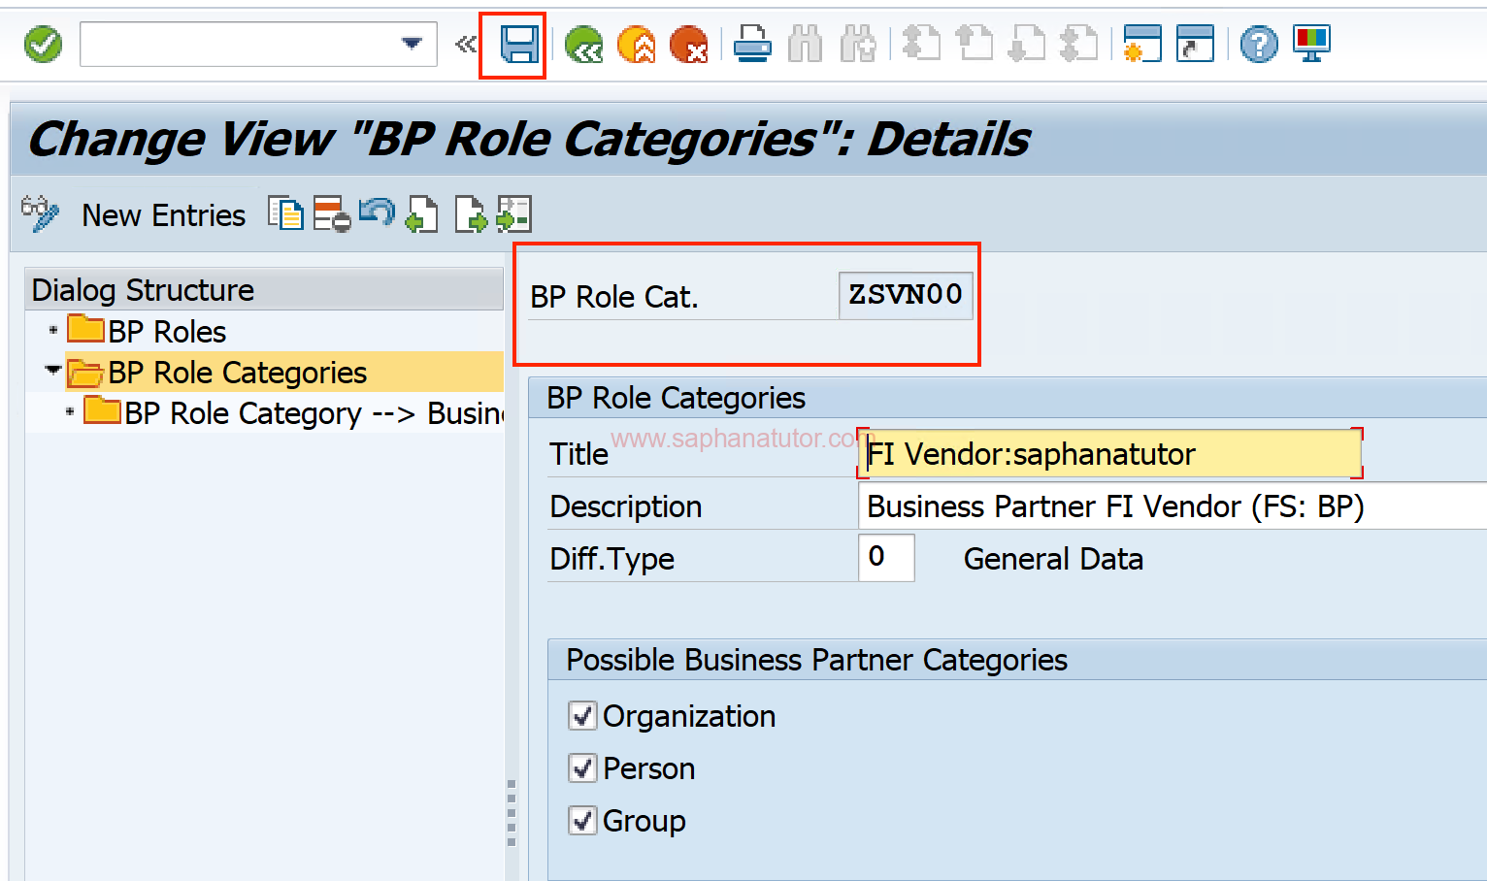Collapse the command field with the chevron

click(x=466, y=44)
